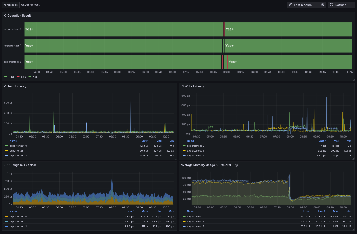
Task: Open the Last 6 hours time picker
Action: click(x=303, y=5)
